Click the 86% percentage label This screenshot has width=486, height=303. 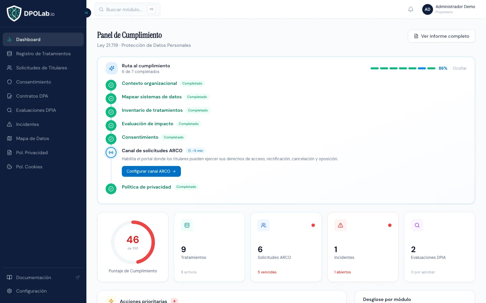coord(443,68)
